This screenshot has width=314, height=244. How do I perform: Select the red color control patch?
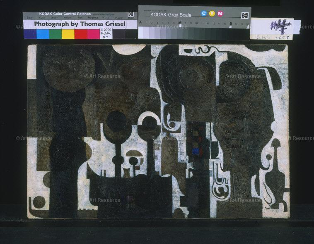81,34
